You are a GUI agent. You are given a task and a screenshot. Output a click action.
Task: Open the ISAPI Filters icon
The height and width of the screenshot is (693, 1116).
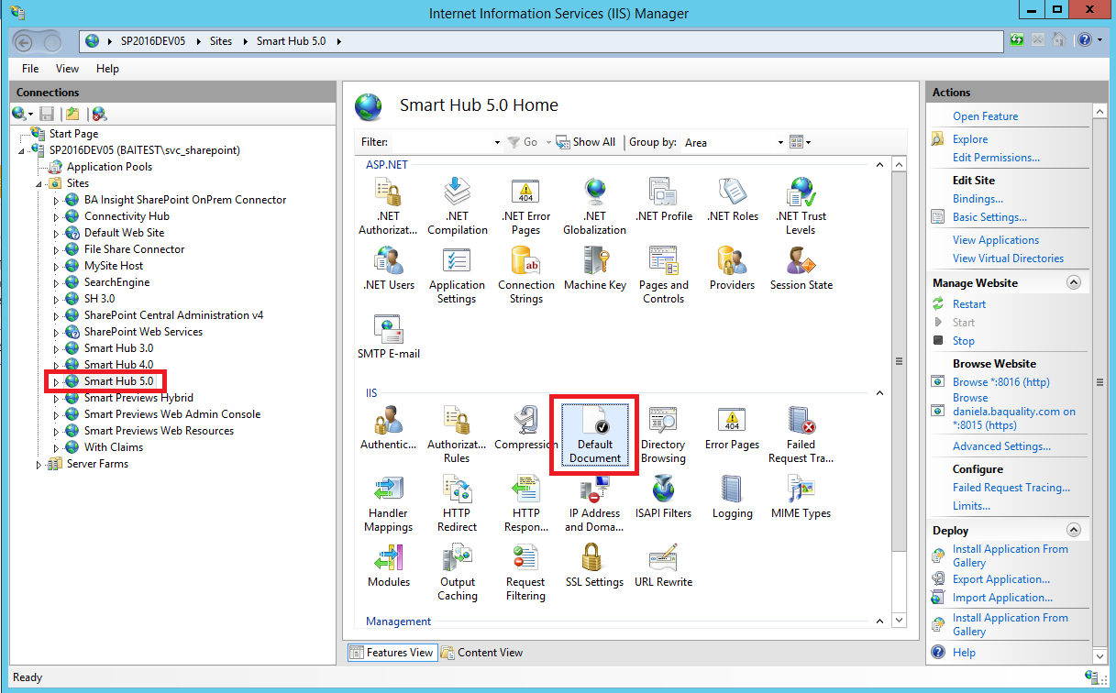coord(663,496)
